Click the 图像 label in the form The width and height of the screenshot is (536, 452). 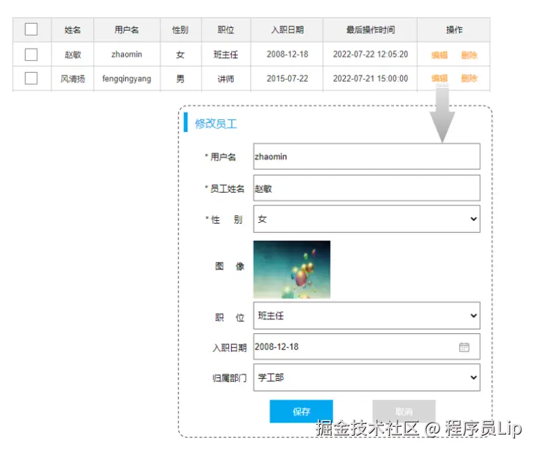[x=230, y=266]
